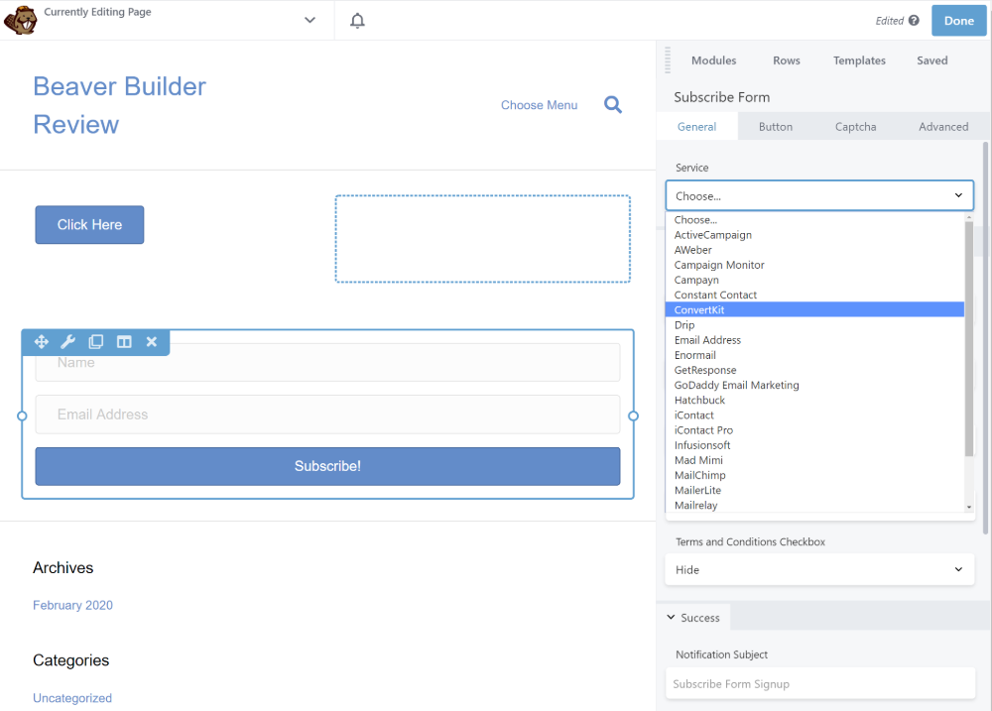Click the Click Here button

pos(89,224)
